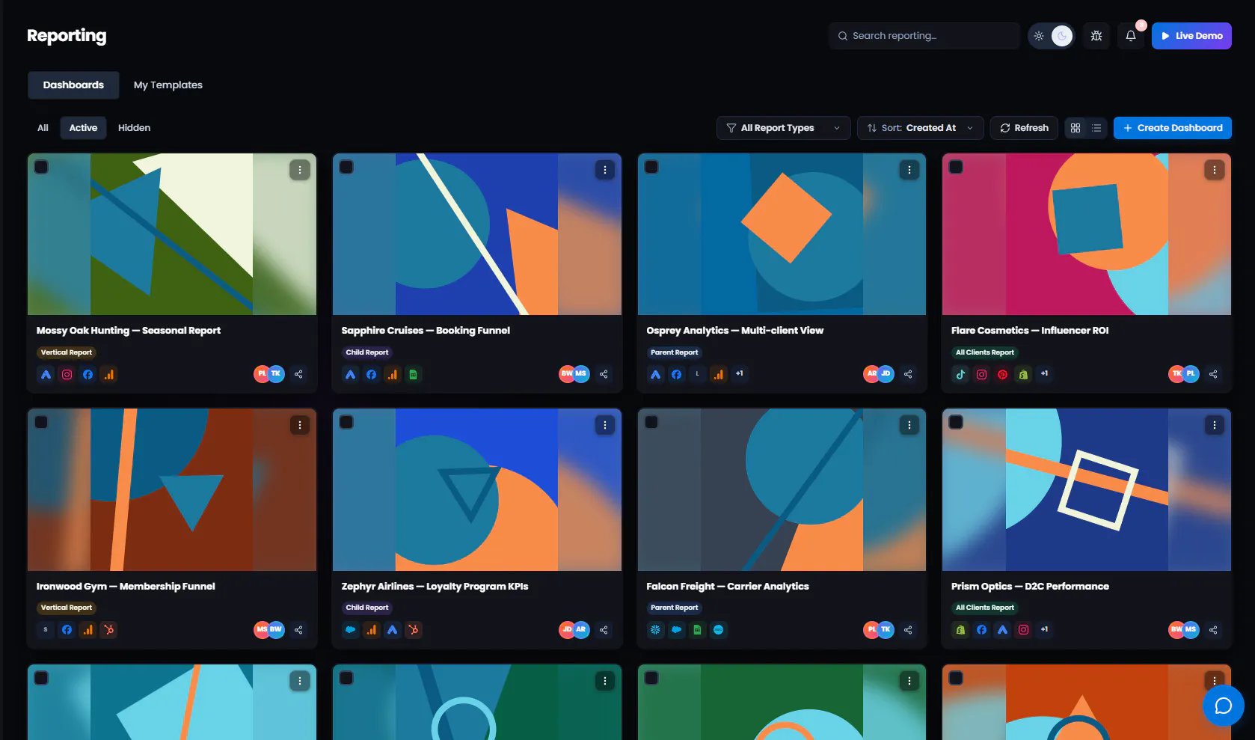Open Zephyr Airlines card options menu

(605, 425)
